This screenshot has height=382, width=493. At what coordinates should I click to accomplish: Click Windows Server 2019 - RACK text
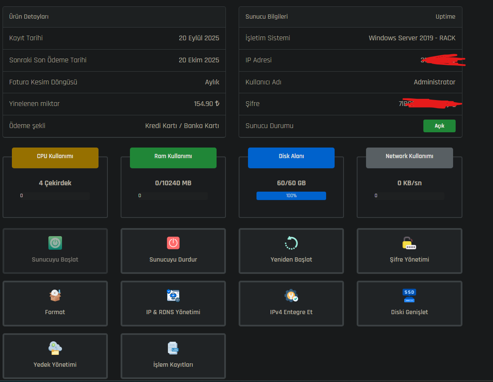412,38
